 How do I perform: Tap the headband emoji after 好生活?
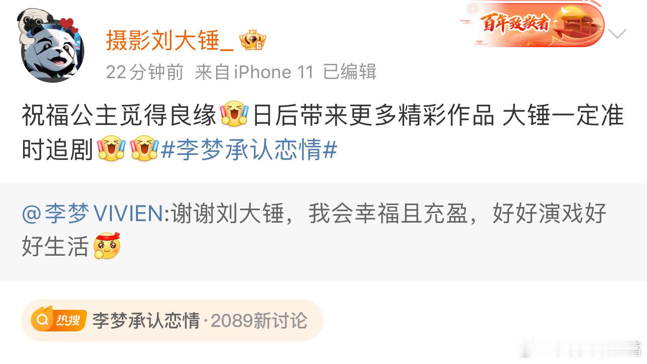point(107,246)
